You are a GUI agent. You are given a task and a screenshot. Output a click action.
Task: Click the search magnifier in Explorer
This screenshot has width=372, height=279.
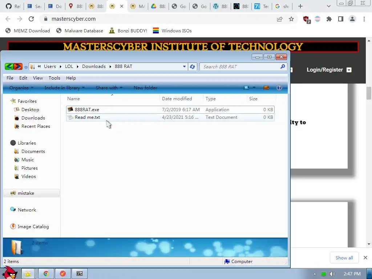(283, 67)
